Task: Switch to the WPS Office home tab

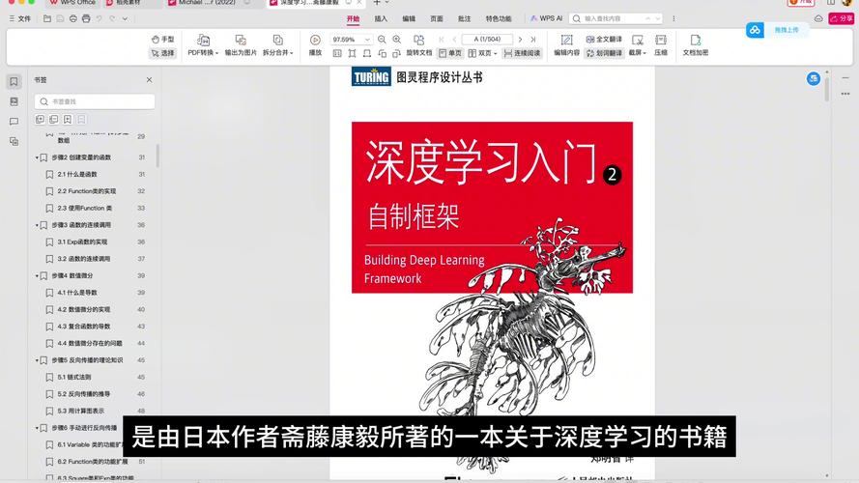Action: (x=72, y=3)
